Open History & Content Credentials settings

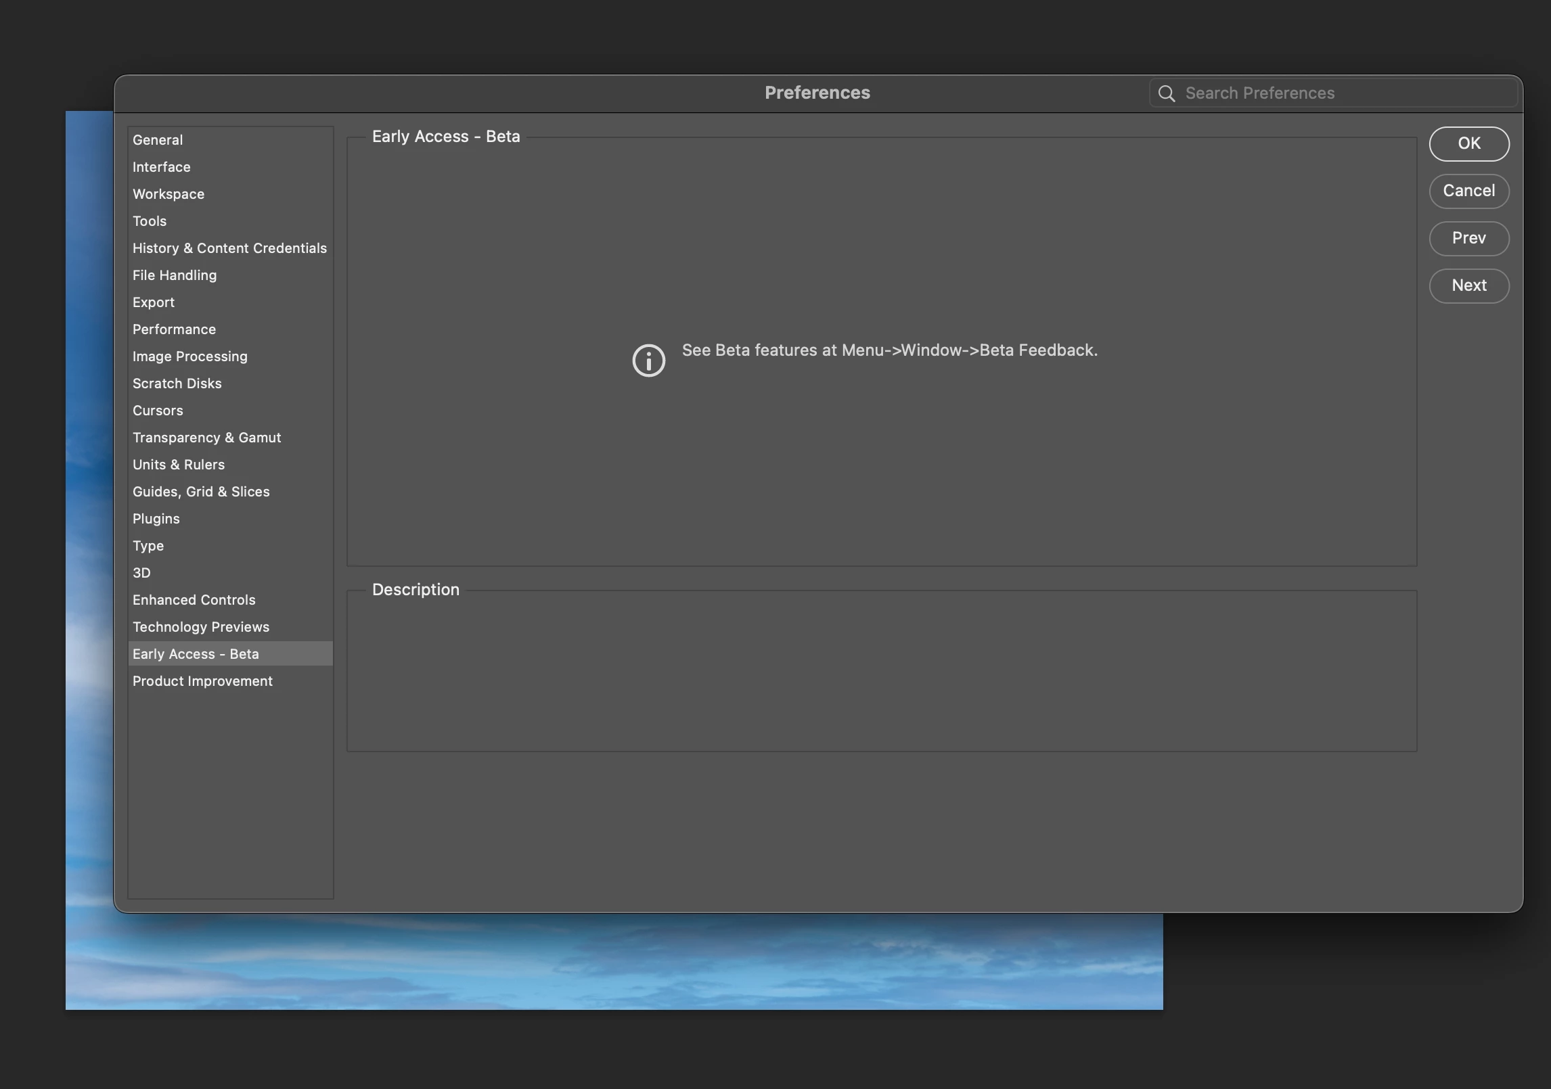[229, 248]
